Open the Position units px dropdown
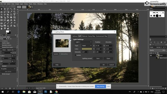The height and width of the screenshot is (94, 167). click(14, 56)
